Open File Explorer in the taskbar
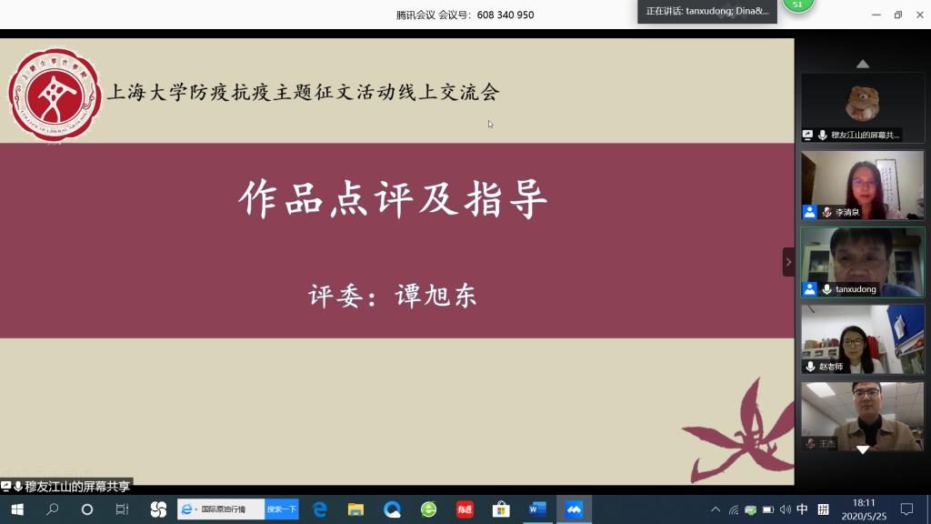Image resolution: width=931 pixels, height=524 pixels. [355, 509]
